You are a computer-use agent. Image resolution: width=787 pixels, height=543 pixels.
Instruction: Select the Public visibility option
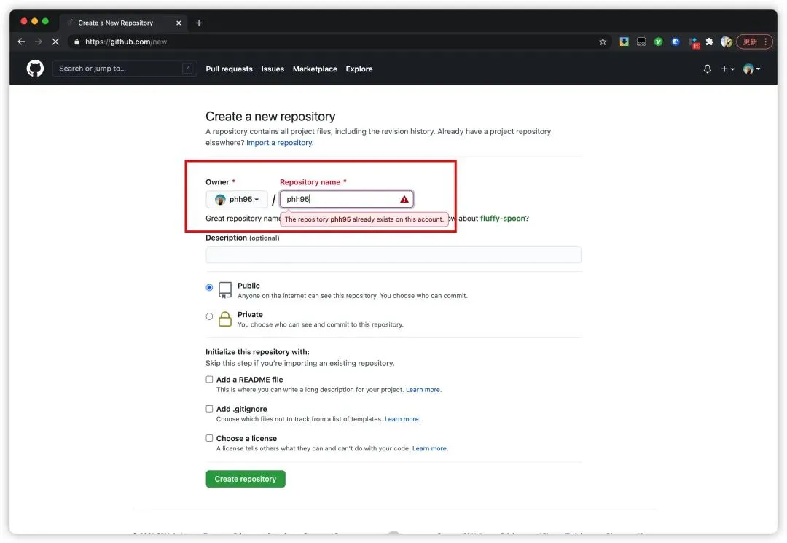click(210, 288)
